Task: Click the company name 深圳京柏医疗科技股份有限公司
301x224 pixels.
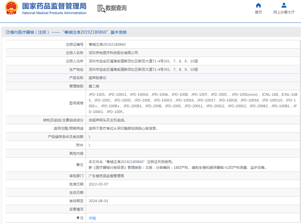Action: [113, 53]
